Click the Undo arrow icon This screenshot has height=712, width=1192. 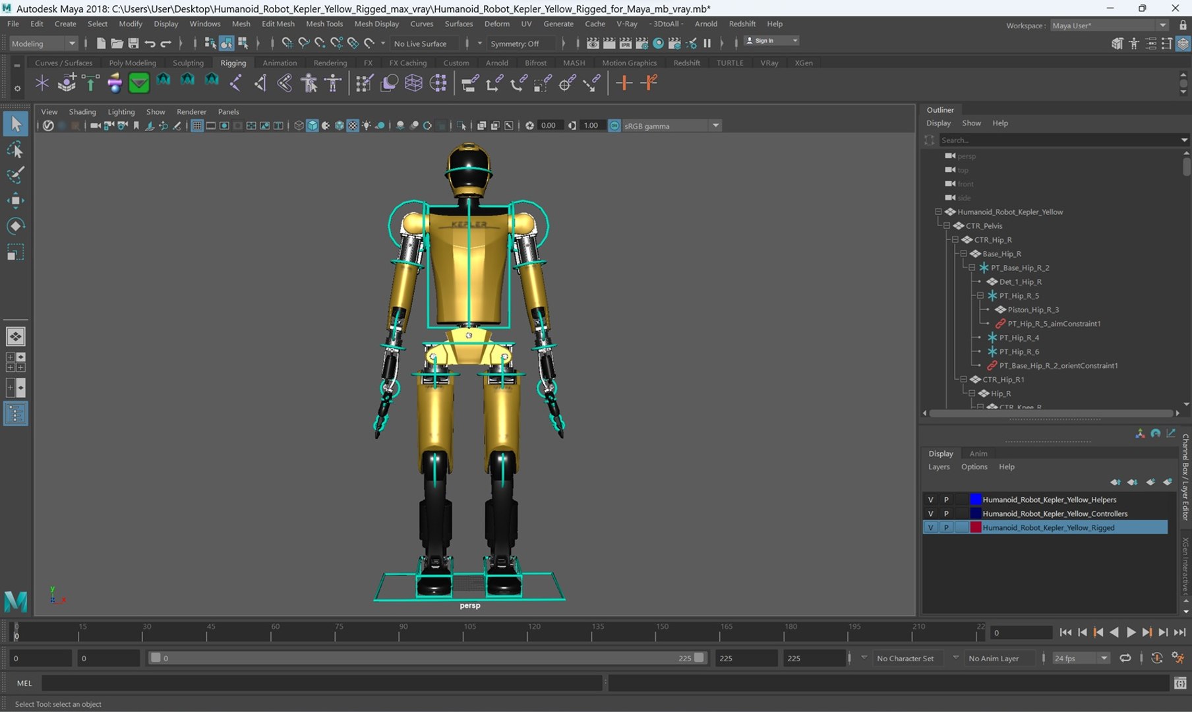150,44
